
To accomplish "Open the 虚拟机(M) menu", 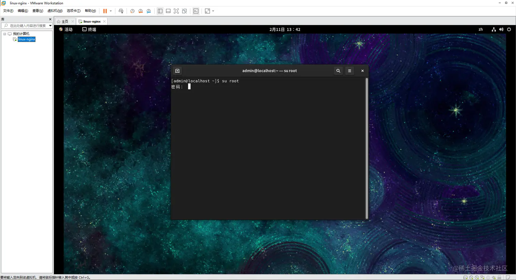I will pos(55,11).
